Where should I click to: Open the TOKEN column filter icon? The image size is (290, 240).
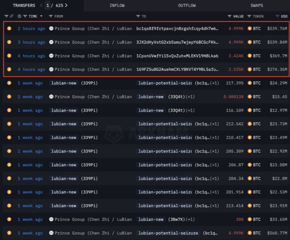(249, 16)
